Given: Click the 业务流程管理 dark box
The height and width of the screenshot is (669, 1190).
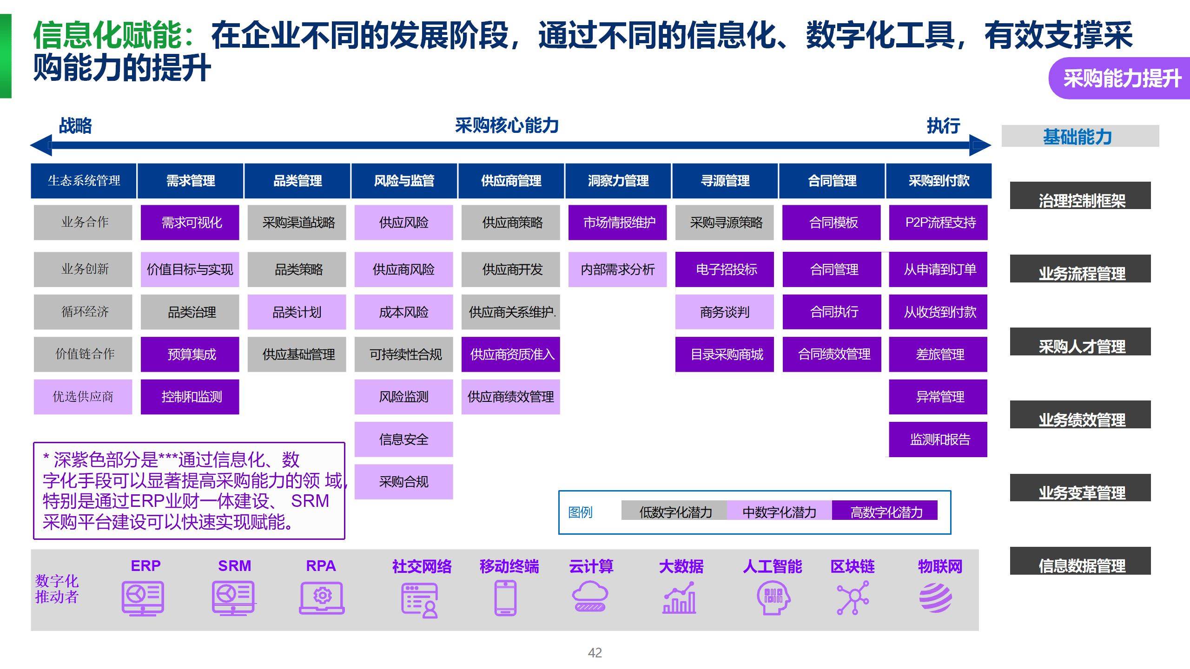Looking at the screenshot, I should [1080, 269].
